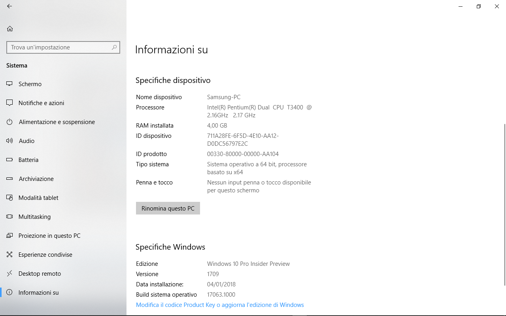Go to Alimentazione e sospensione
The image size is (506, 316).
point(63,122)
